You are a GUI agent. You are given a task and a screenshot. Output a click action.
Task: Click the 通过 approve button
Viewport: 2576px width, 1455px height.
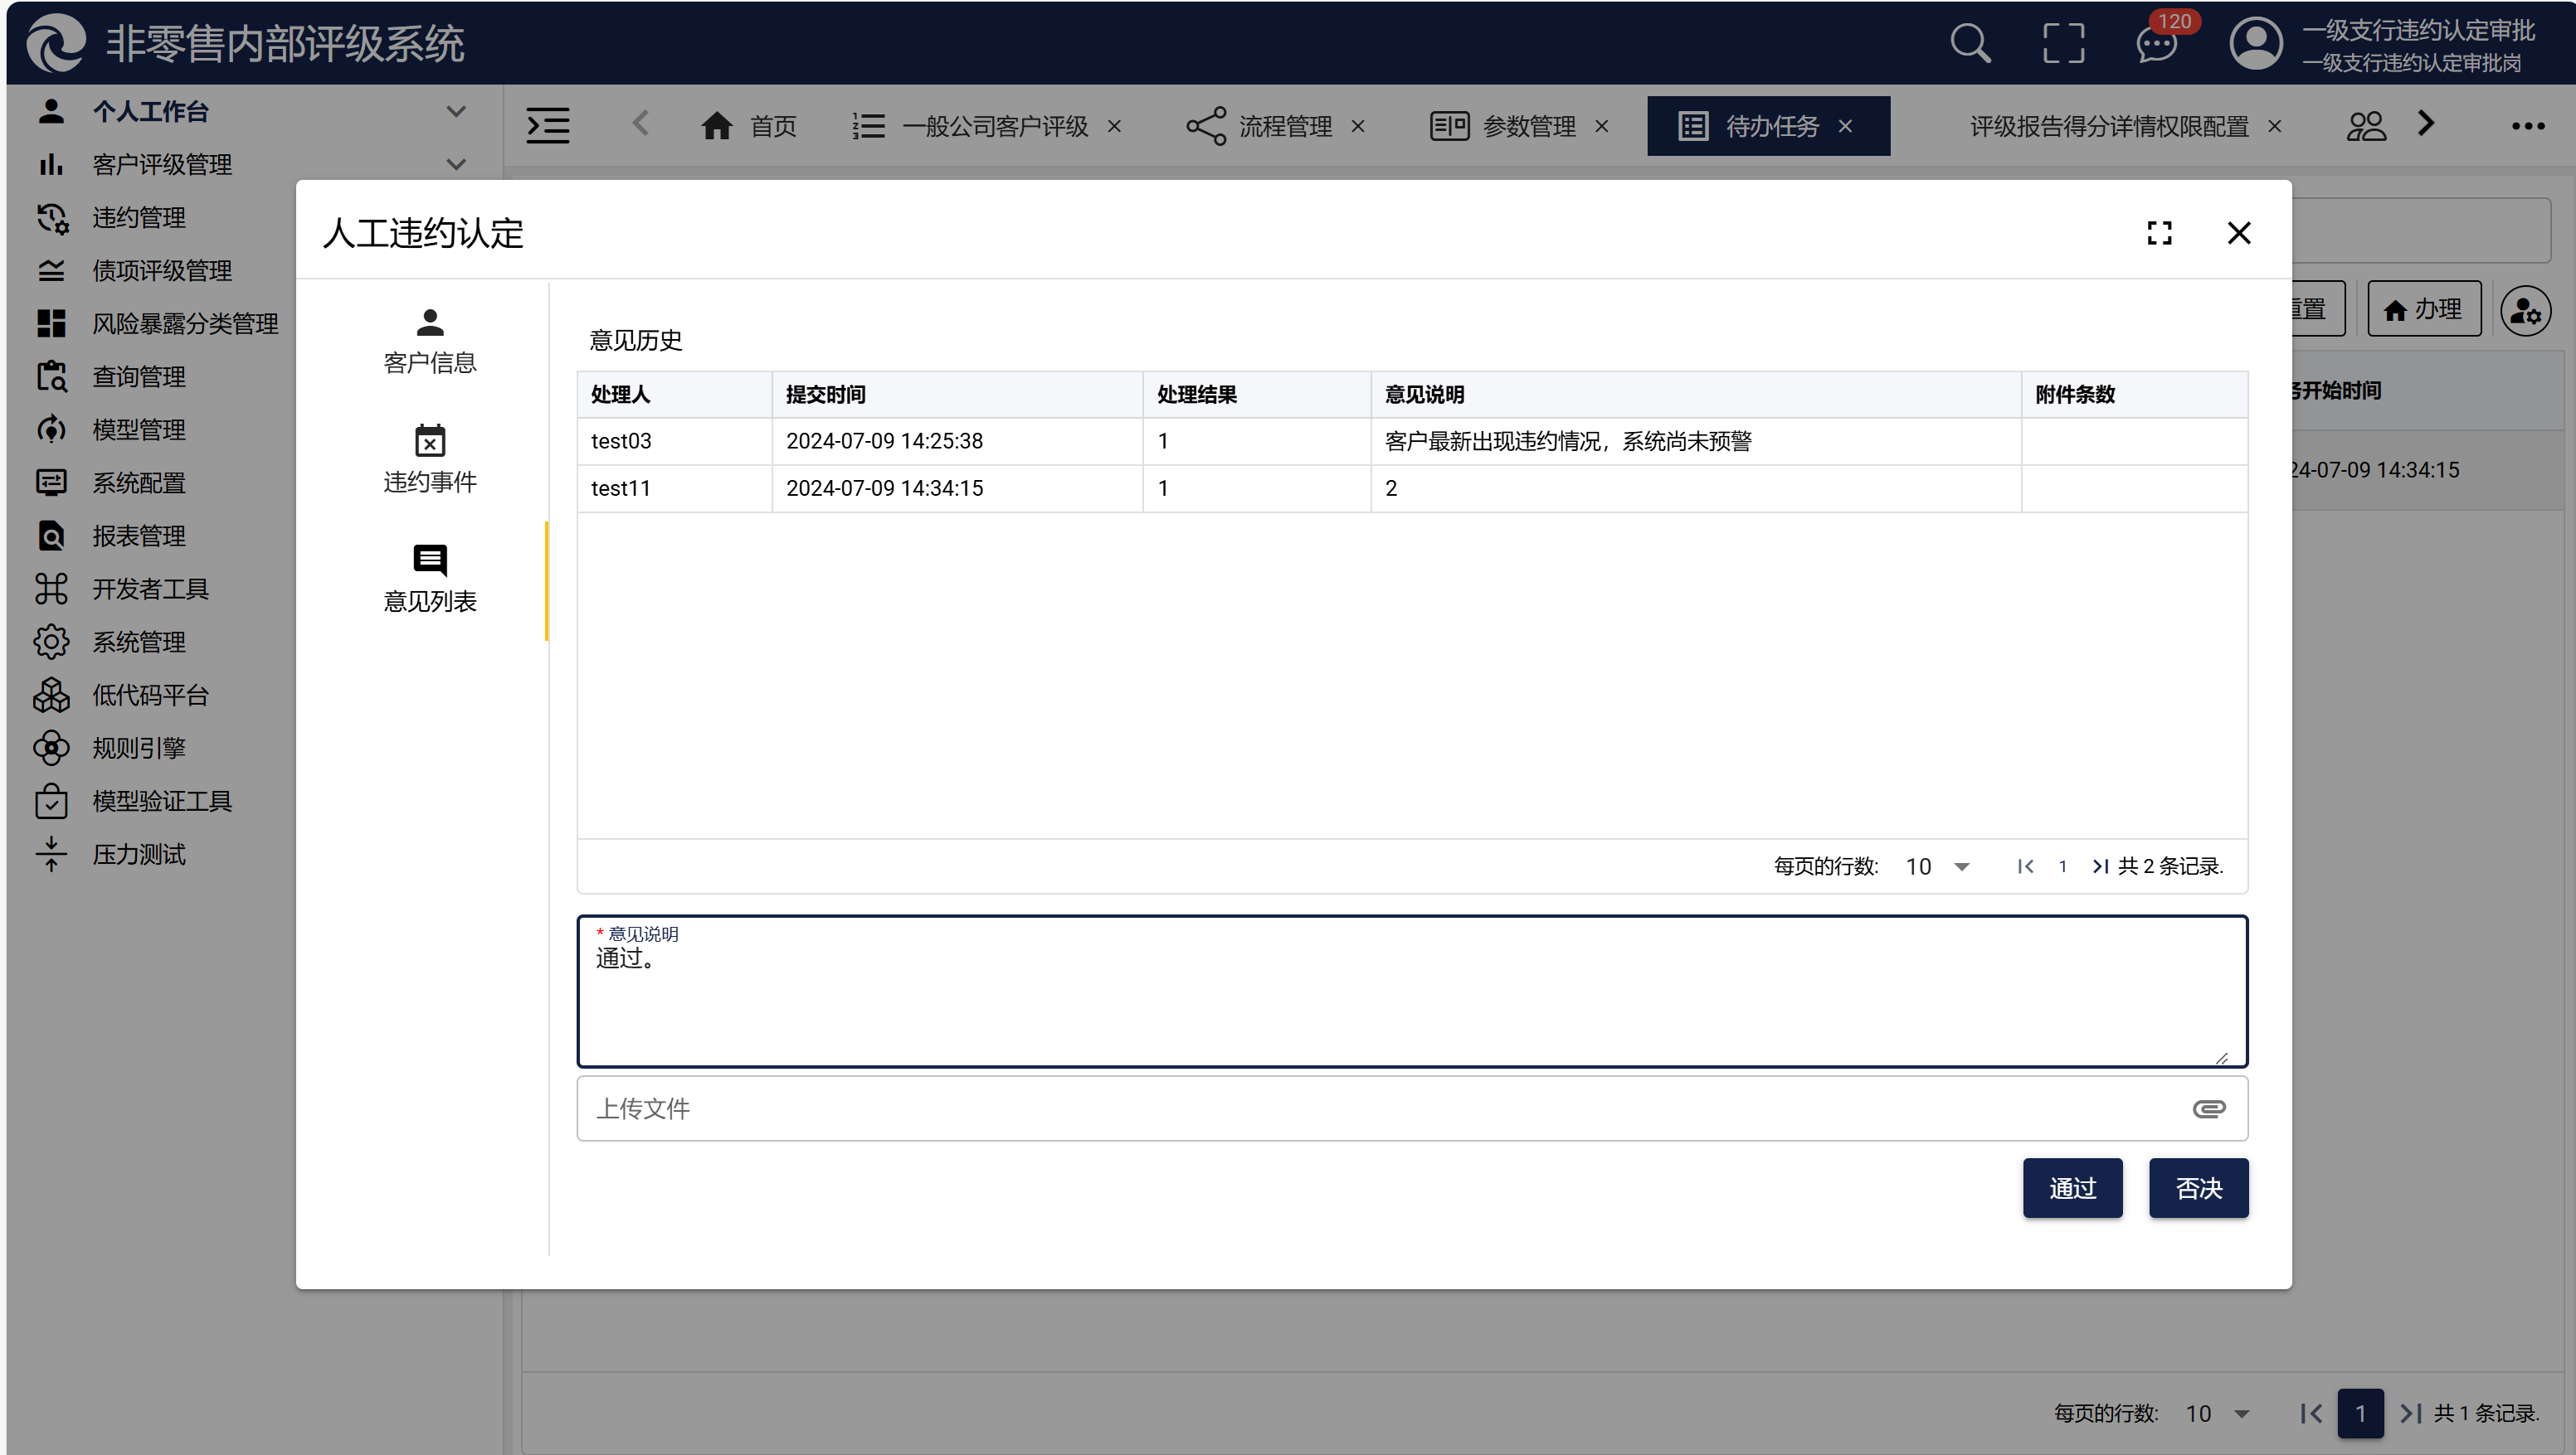2072,1188
